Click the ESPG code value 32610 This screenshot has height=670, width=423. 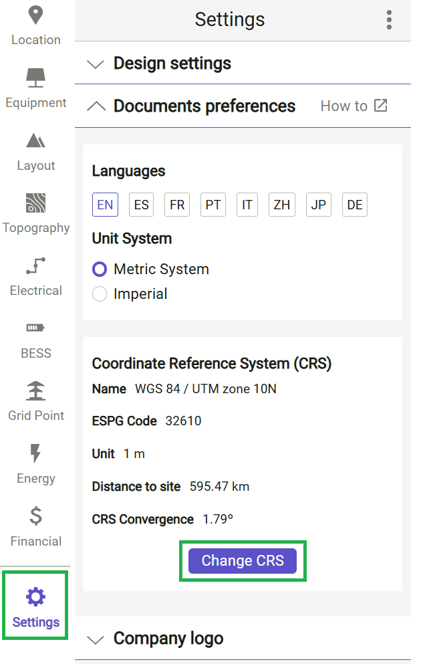point(183,421)
